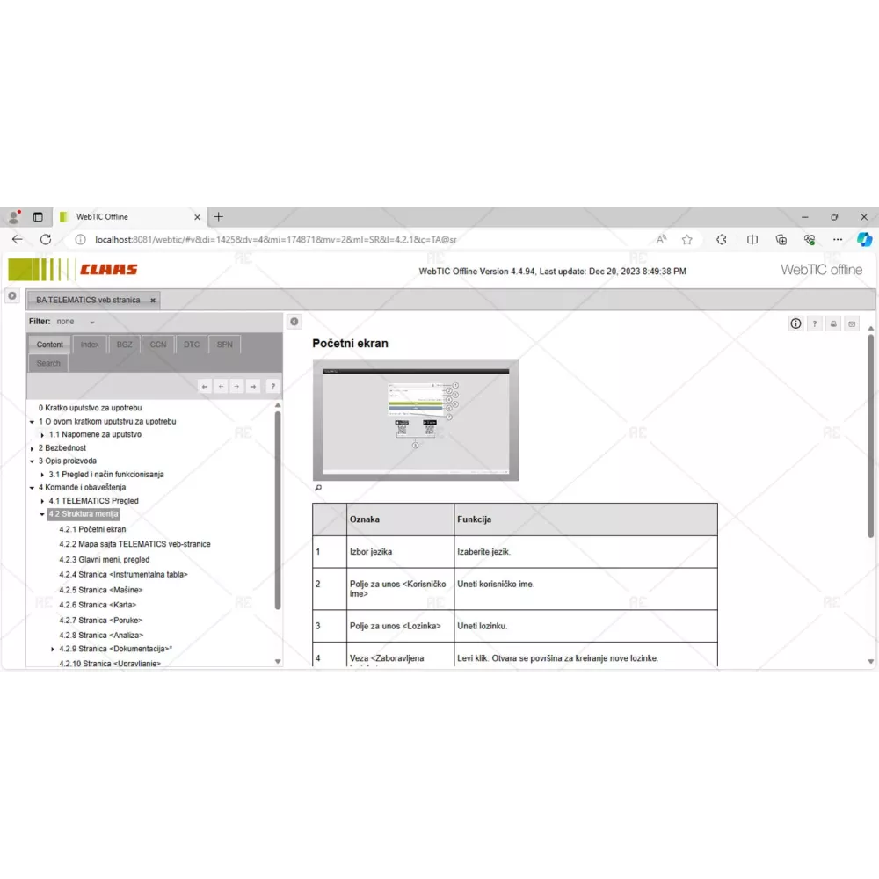Collapse the 4.2 Struktura menija node
The width and height of the screenshot is (879, 879).
[42, 514]
